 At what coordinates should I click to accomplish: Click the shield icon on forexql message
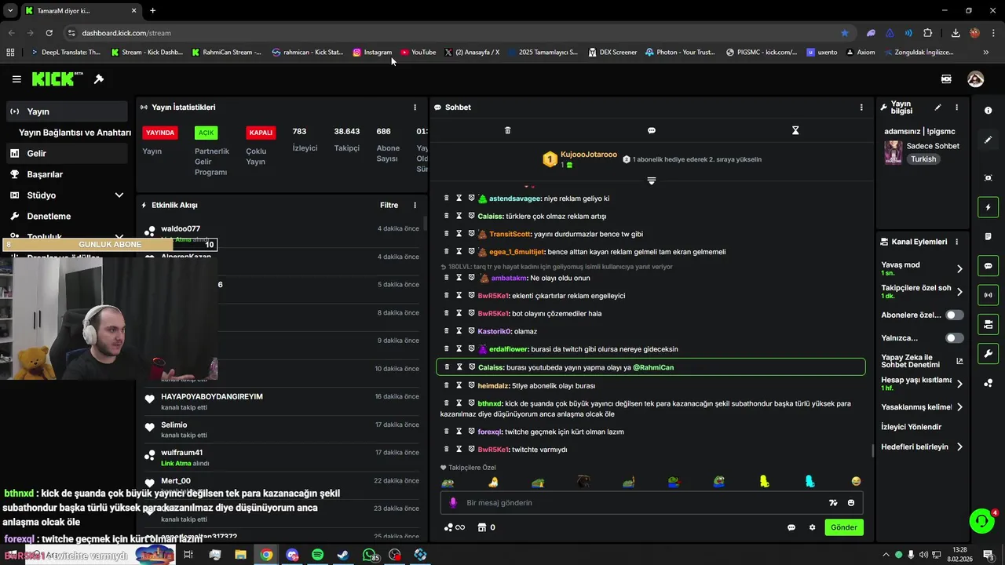[472, 432]
